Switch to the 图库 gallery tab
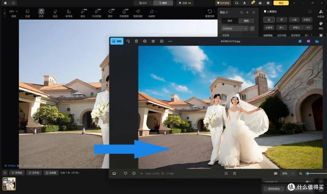This screenshot has height=194, width=327. (x=143, y=3)
